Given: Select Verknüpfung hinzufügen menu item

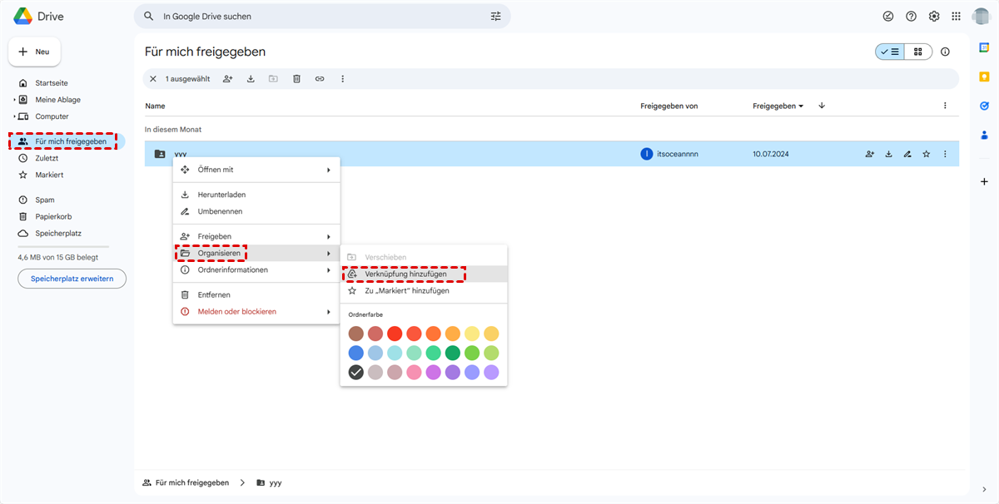Looking at the screenshot, I should (x=405, y=274).
